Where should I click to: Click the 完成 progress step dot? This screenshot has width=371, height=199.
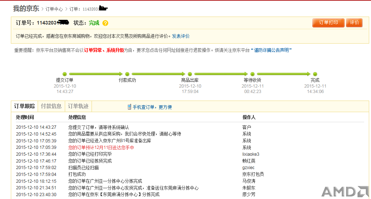pos(315,74)
